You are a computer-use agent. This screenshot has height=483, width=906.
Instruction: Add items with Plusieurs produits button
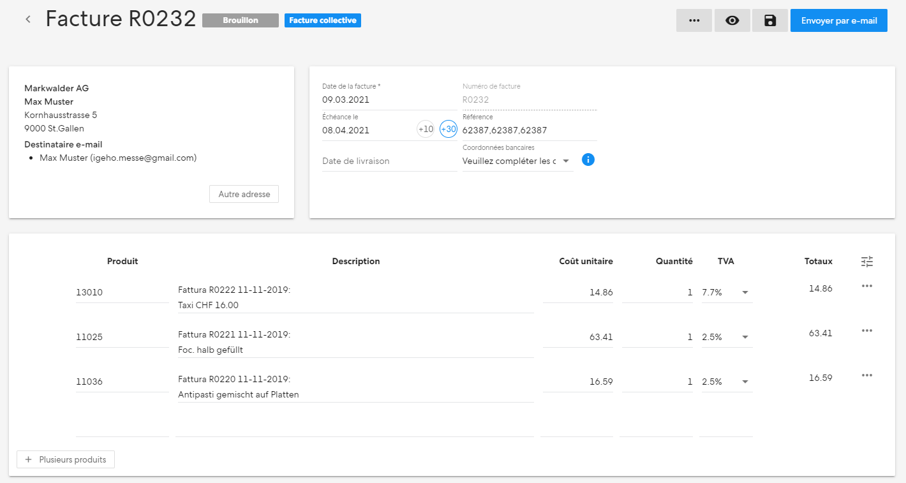point(66,459)
